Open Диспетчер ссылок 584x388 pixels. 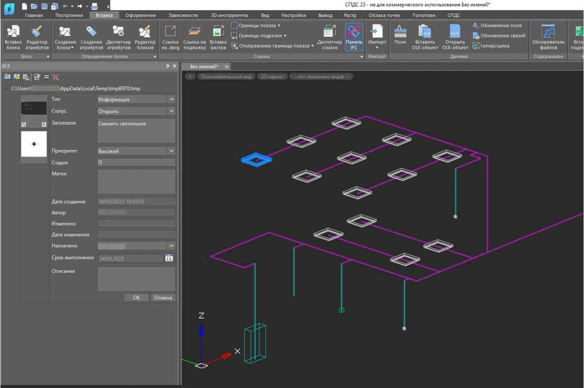[330, 37]
